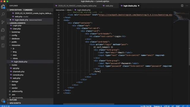This screenshot has width=190, height=107.
Task: Open the bookmark-style panel icon in activity bar
Action: point(3,45)
